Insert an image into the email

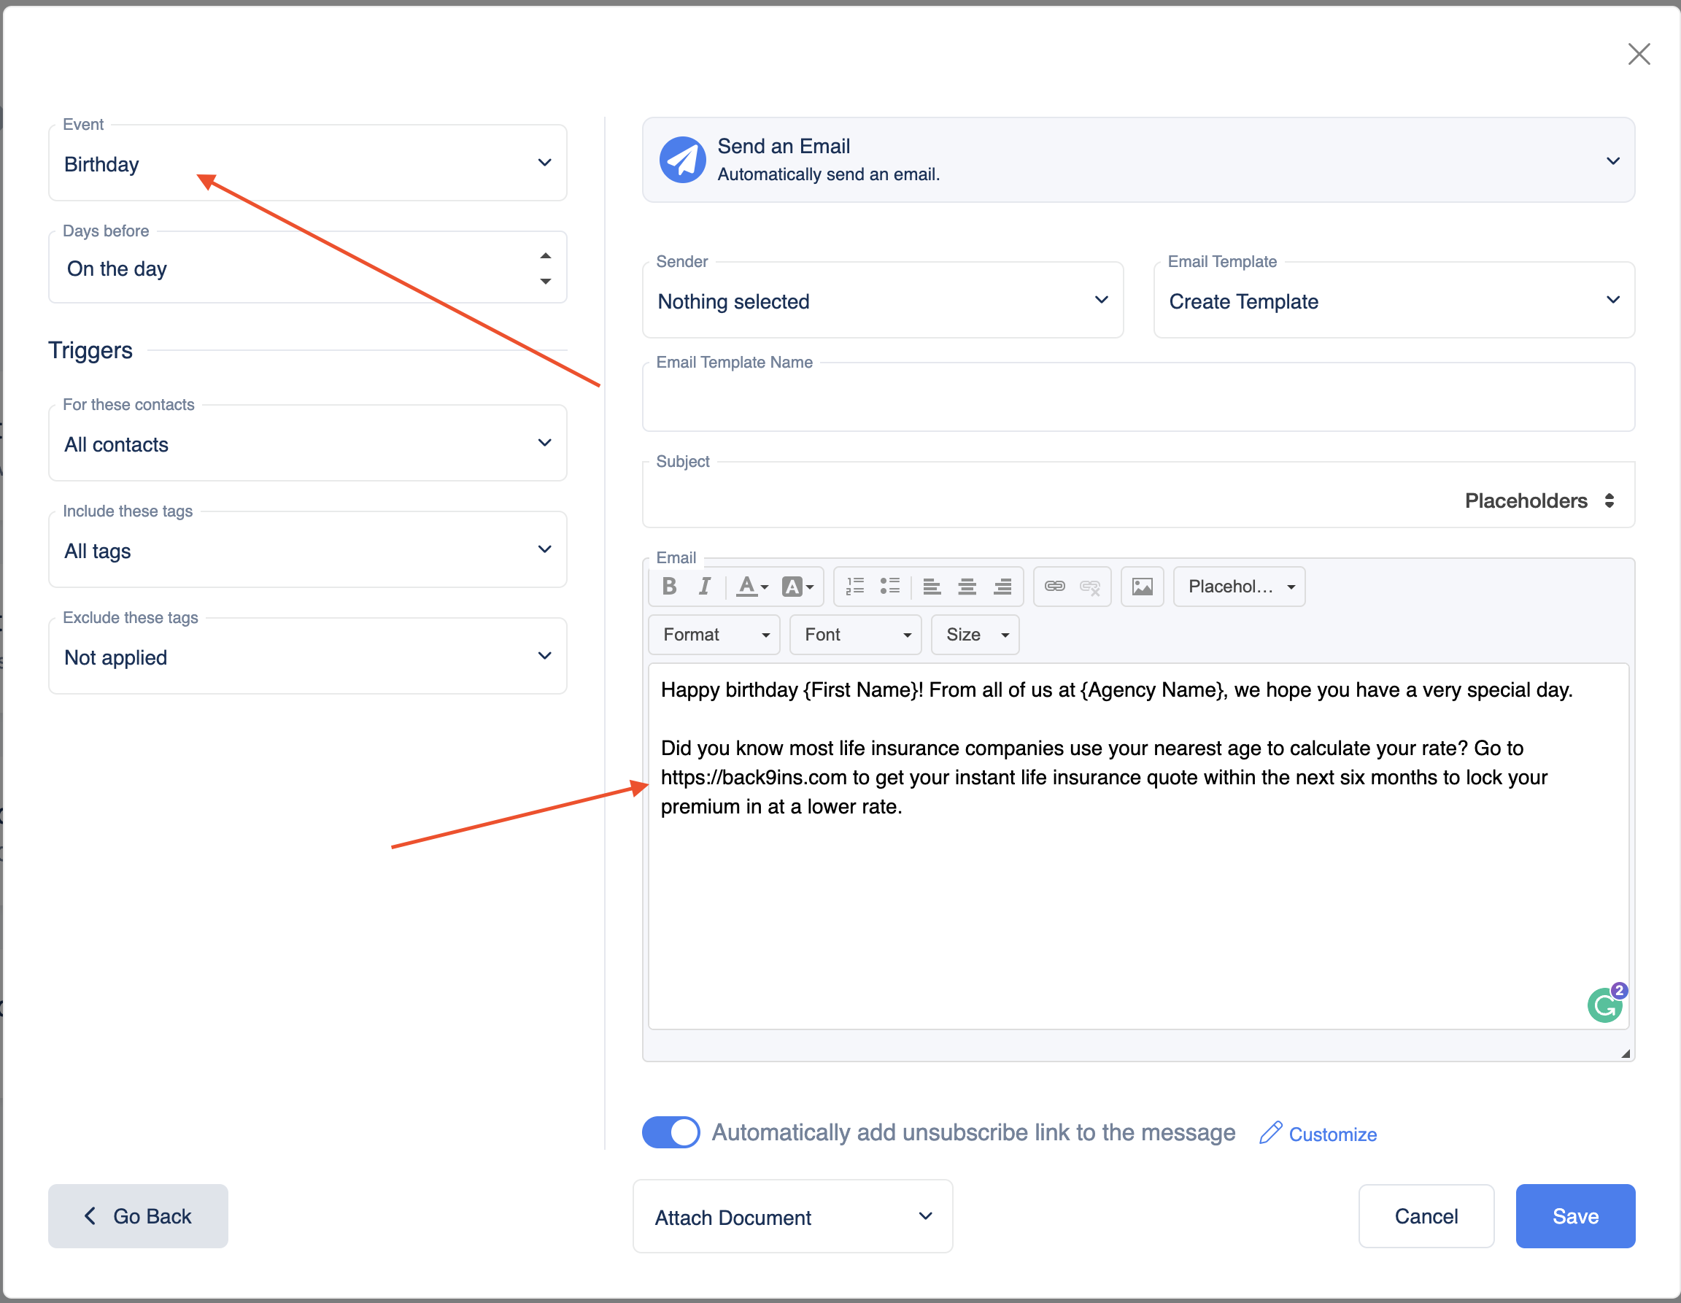point(1141,587)
